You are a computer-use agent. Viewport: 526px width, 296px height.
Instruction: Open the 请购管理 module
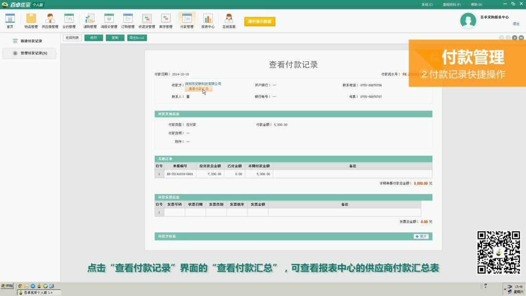[89, 21]
